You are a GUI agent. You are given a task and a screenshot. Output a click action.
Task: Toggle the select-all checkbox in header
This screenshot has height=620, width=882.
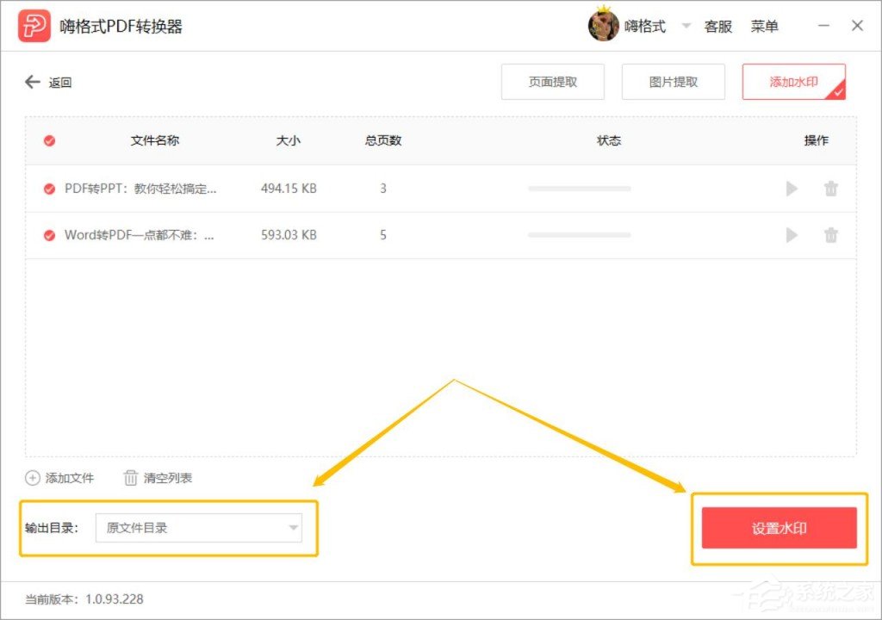click(49, 140)
